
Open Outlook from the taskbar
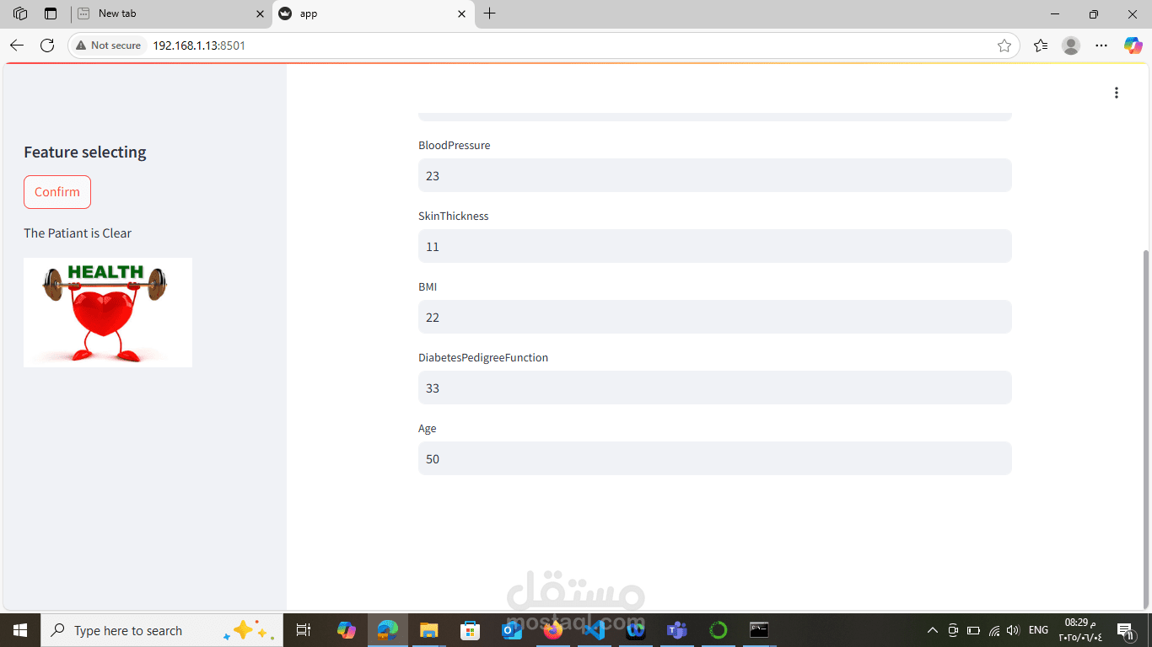[512, 629]
